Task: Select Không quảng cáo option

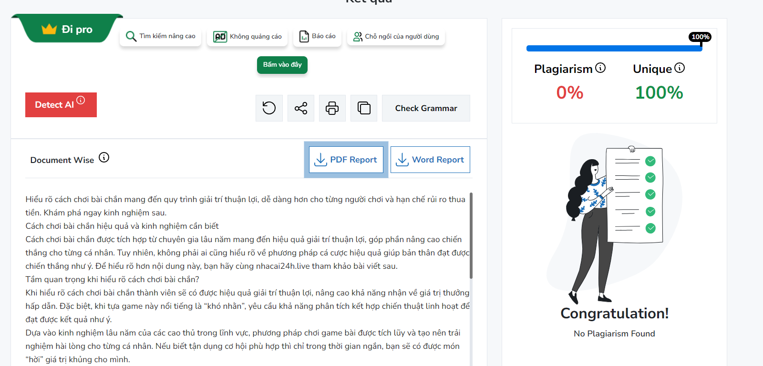Action: click(x=247, y=36)
